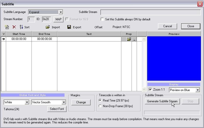
Task: Click the red X delete icon
Action: coord(14,27)
